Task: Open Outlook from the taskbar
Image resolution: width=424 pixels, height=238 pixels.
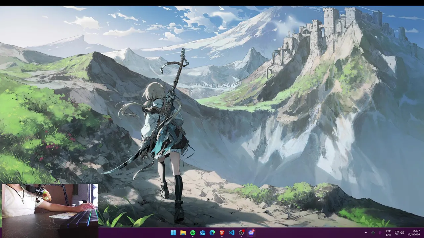Action: tap(202, 233)
